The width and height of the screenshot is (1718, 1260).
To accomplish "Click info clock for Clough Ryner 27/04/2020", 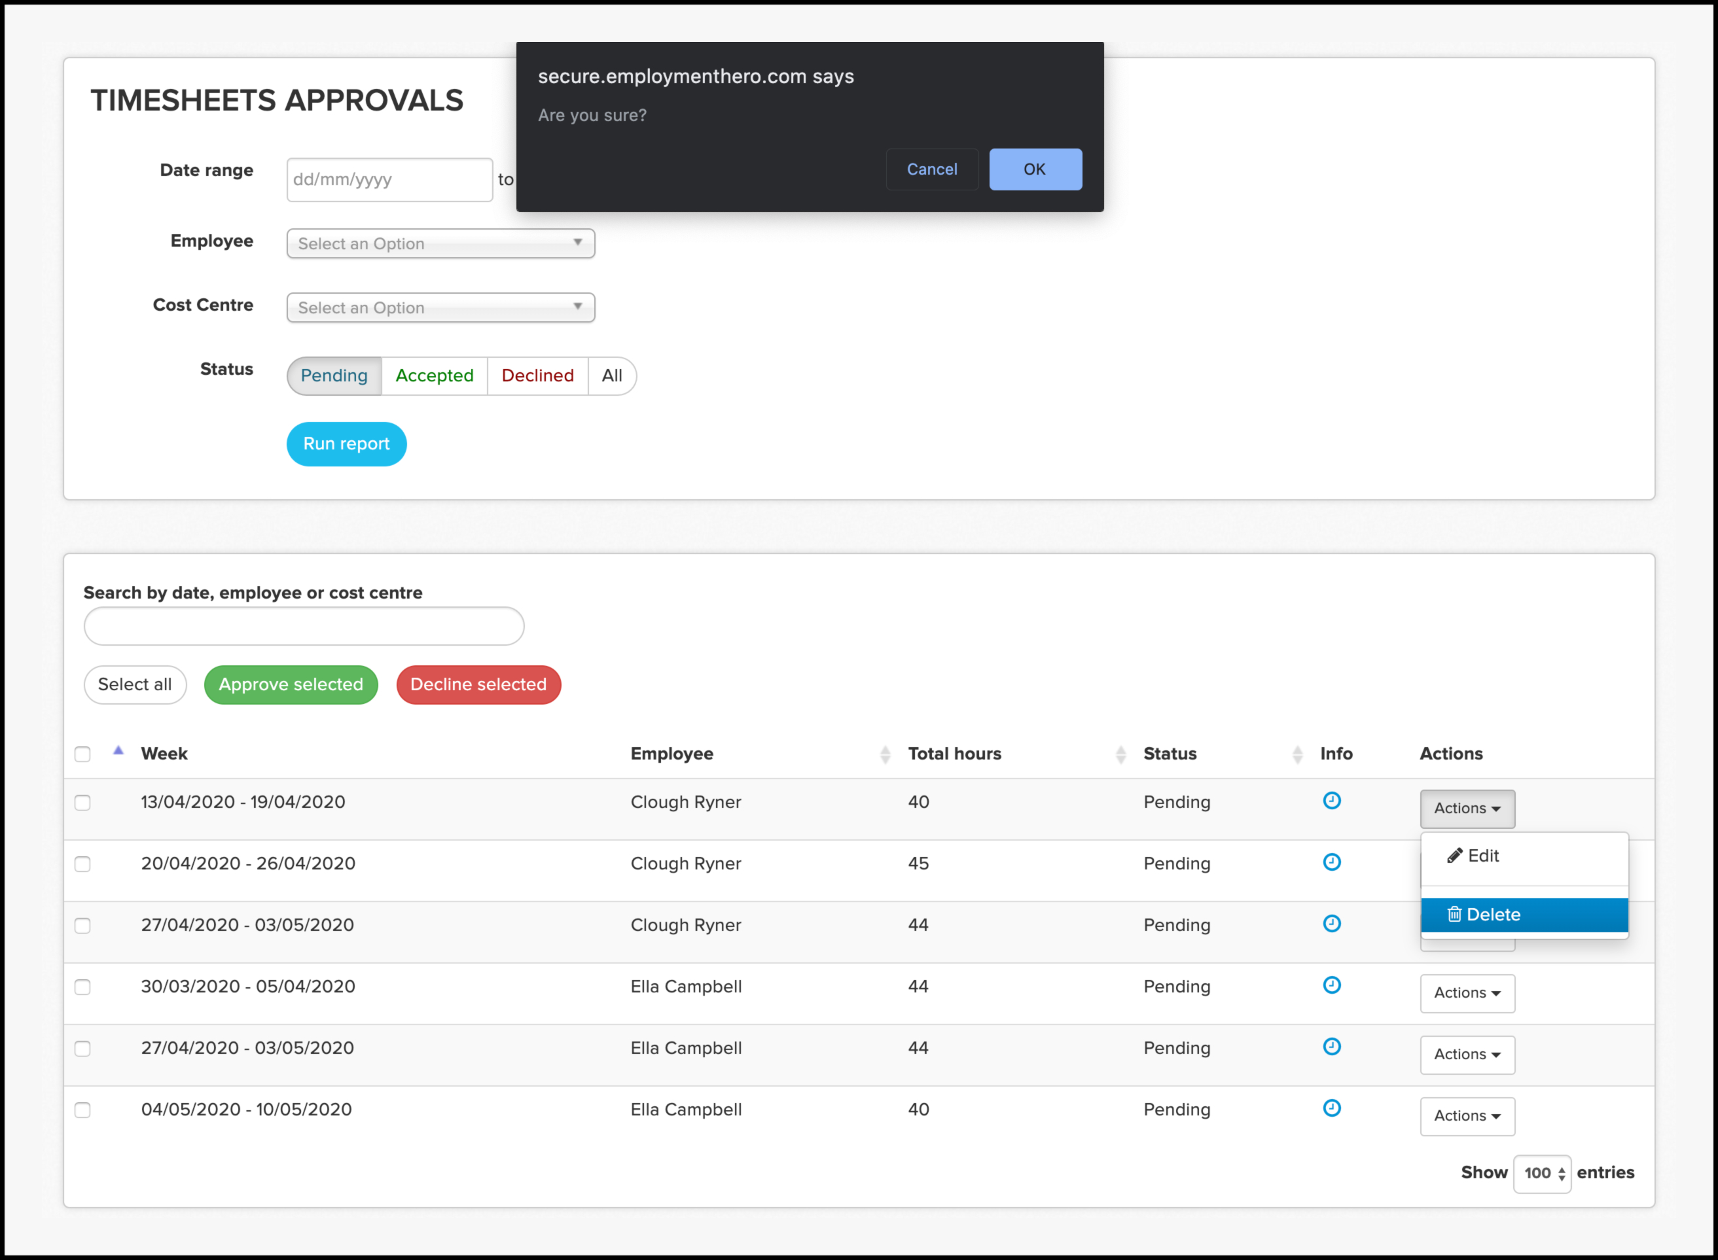I will coord(1331,924).
